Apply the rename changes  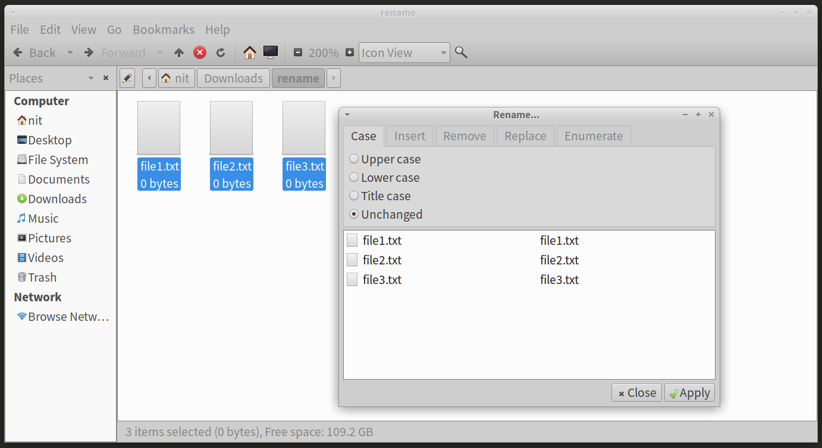[x=689, y=392]
